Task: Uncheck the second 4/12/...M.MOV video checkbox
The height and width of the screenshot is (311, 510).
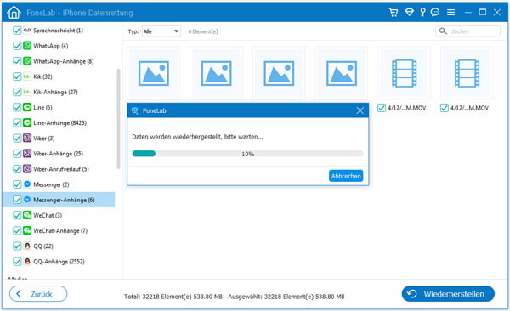Action: tap(445, 108)
